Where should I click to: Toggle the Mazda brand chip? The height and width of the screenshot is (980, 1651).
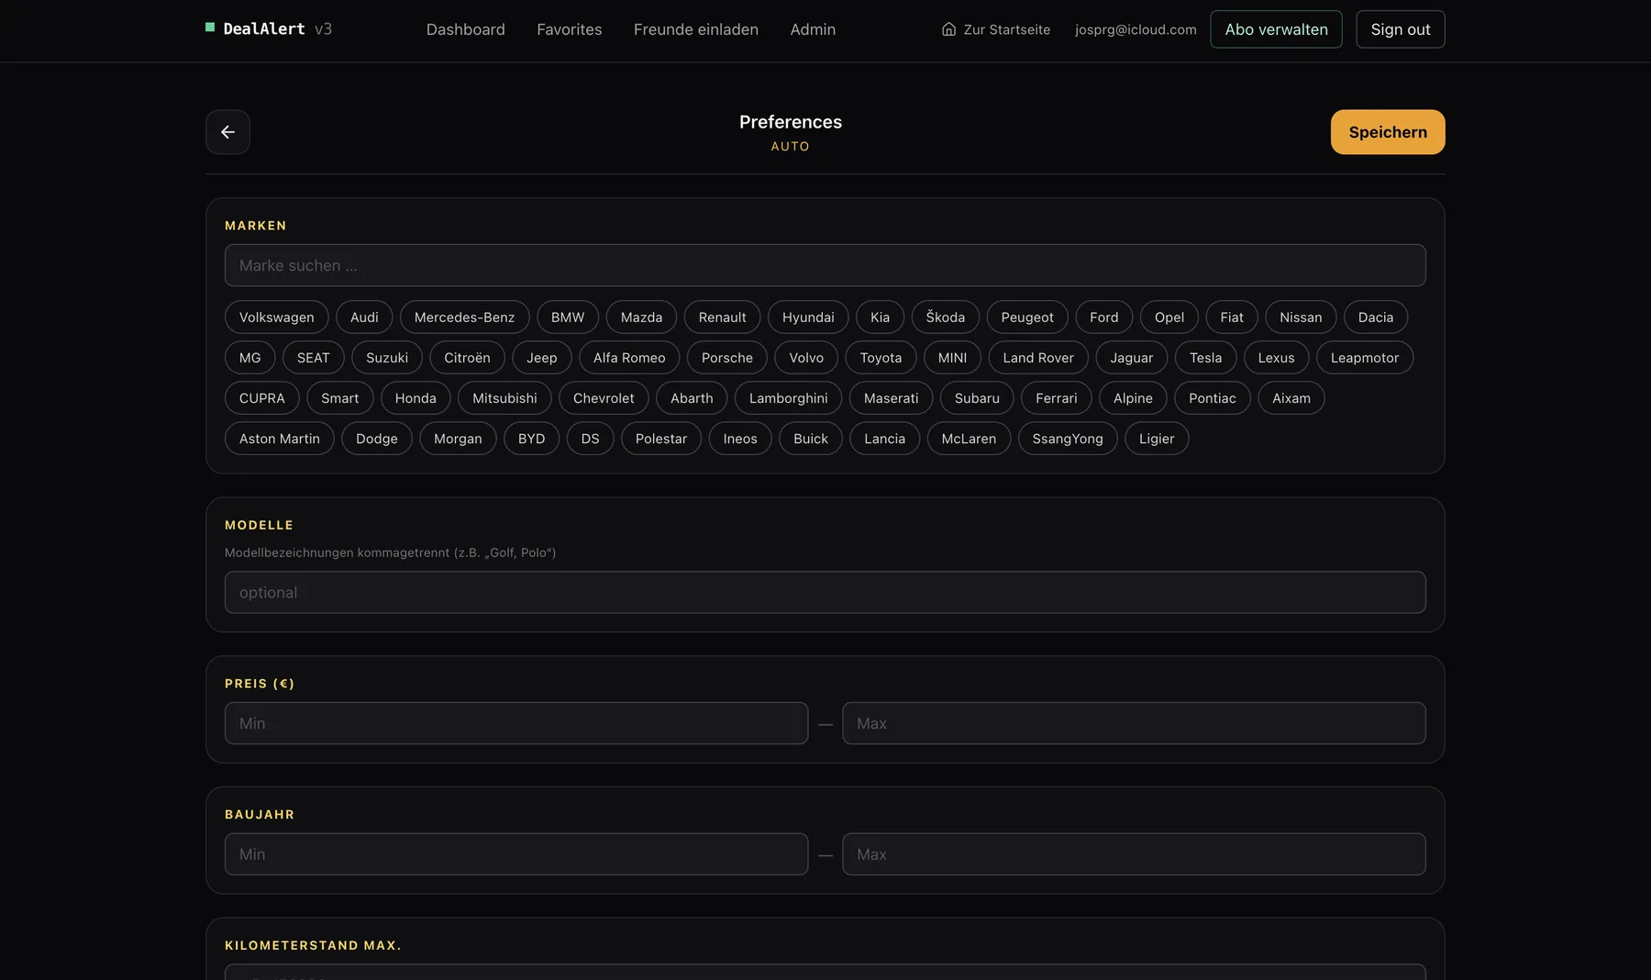point(641,317)
